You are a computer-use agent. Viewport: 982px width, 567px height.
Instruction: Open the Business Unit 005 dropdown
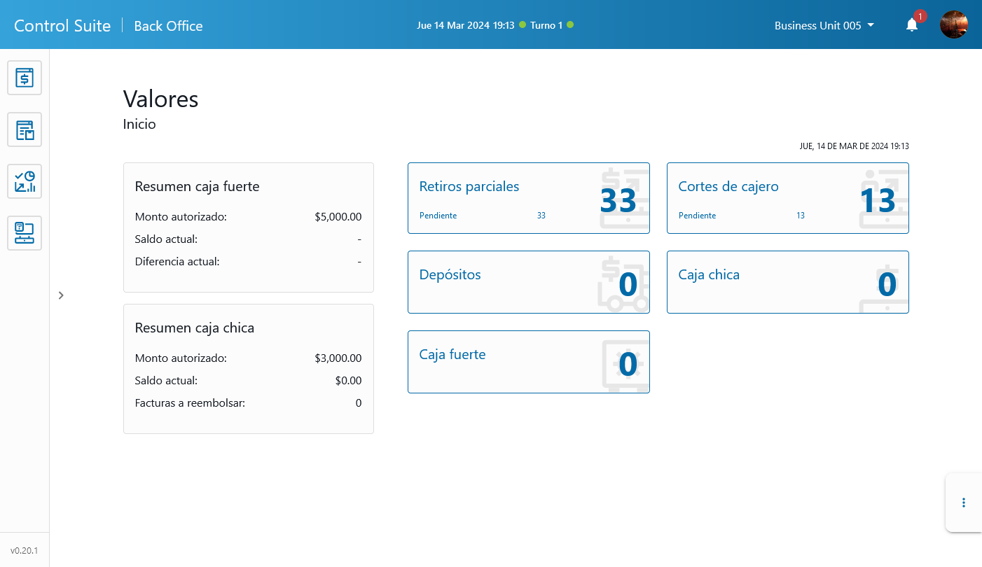click(824, 25)
